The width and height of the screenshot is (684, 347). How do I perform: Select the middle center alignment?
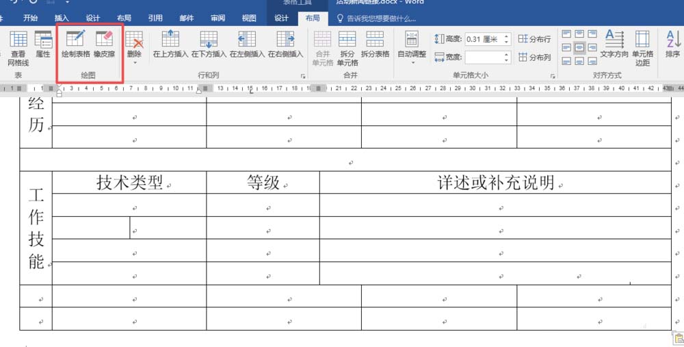579,47
